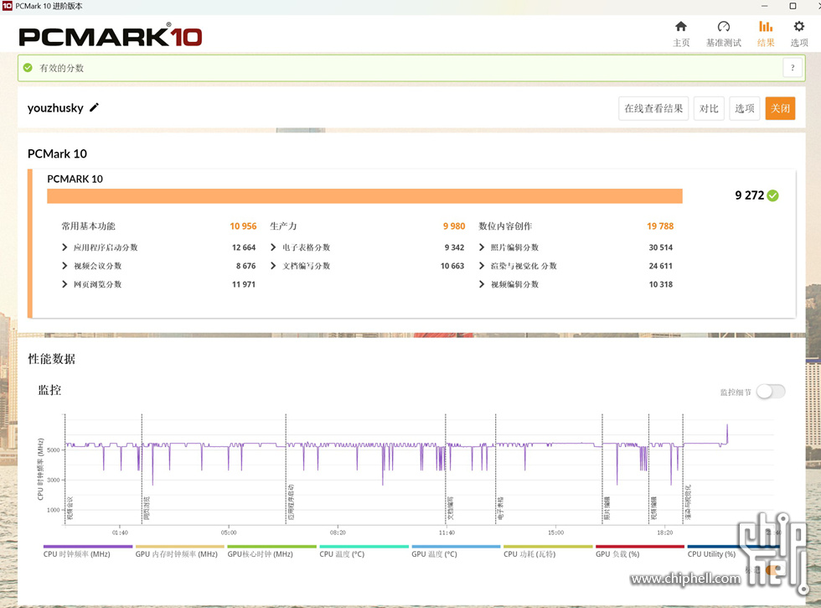
Task: Open the 主页 home icon
Action: pyautogui.click(x=680, y=26)
